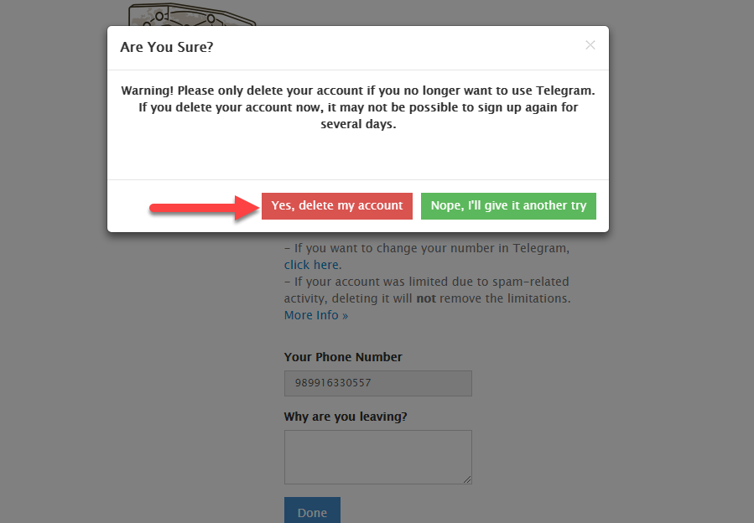Select the Warning! message paragraph in dialog
Image resolution: width=754 pixels, height=523 pixels.
point(358,107)
